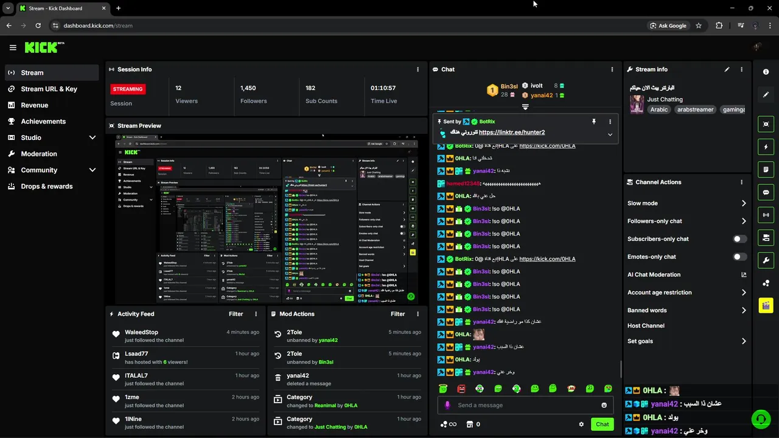Open Session Info panel options menu
The width and height of the screenshot is (779, 438).
point(417,69)
